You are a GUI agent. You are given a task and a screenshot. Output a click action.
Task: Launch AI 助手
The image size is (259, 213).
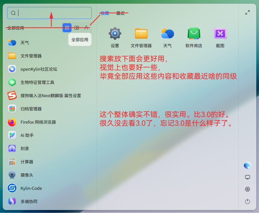pos(50,135)
